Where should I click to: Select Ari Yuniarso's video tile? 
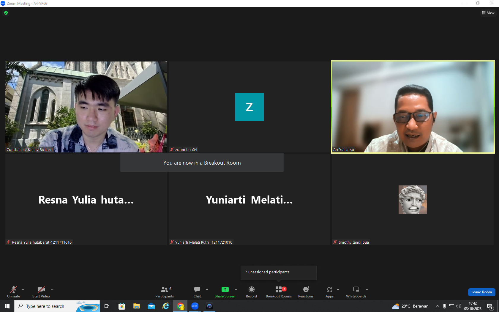(413, 107)
